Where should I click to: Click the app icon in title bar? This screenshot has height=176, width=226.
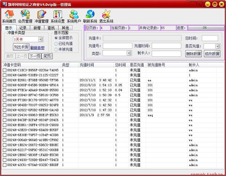click(x=4, y=4)
